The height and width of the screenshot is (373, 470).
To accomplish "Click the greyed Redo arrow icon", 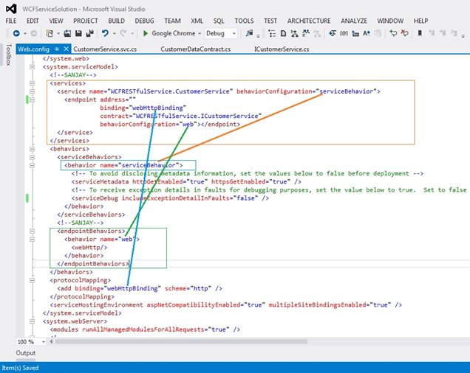I will [x=123, y=33].
